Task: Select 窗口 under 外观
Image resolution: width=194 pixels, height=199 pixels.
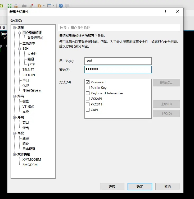Action: tap(26, 123)
